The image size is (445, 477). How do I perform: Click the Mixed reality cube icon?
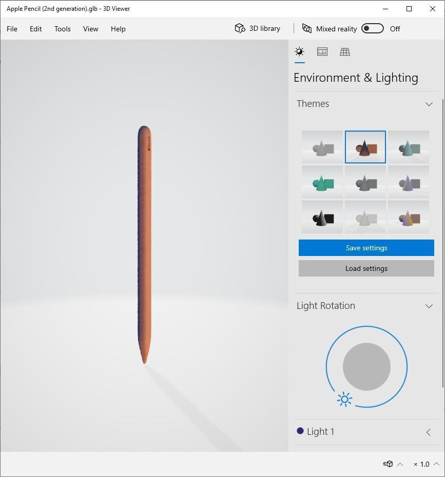(307, 28)
